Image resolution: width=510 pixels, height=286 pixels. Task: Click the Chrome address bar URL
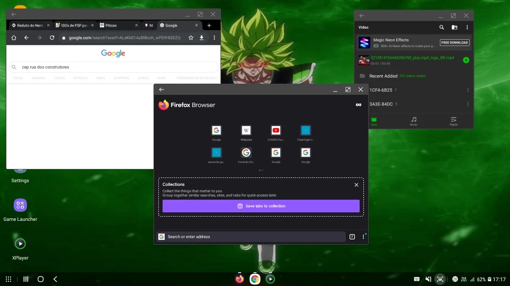pyautogui.click(x=124, y=38)
